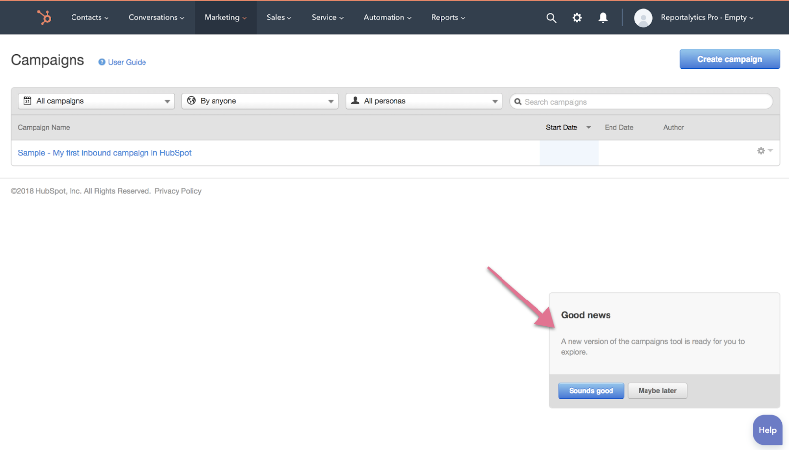The image size is (789, 450).
Task: Click the Create campaign button
Action: tap(729, 59)
